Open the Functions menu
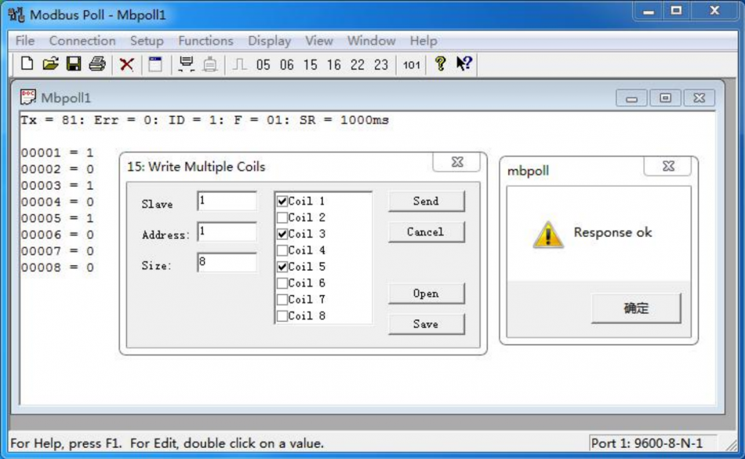This screenshot has height=459, width=745. (205, 41)
